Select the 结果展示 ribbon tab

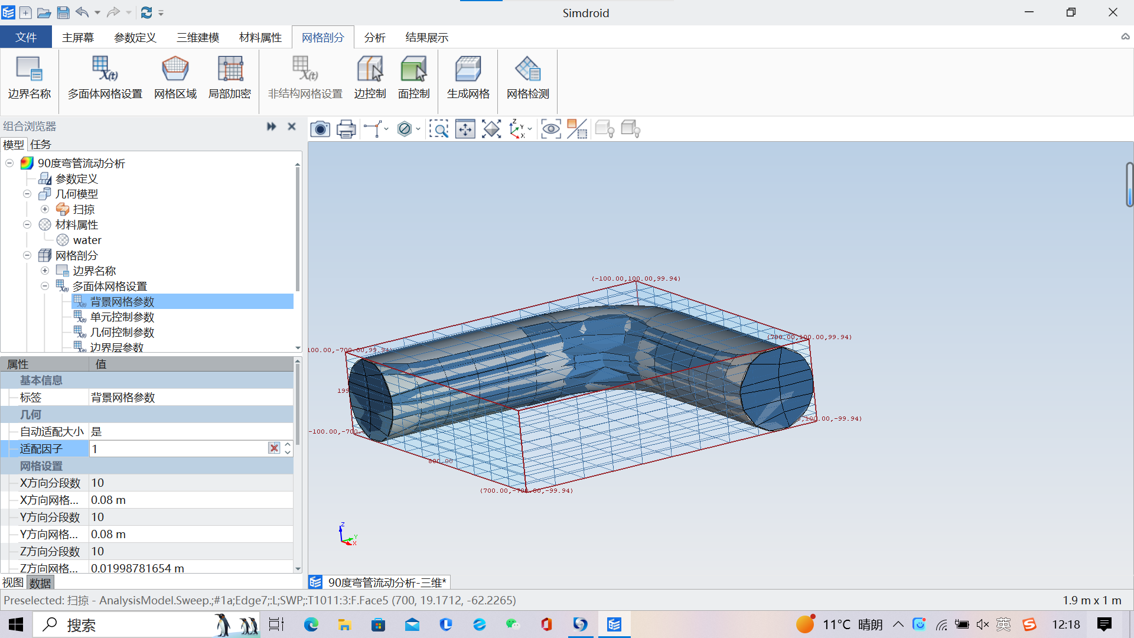426,37
